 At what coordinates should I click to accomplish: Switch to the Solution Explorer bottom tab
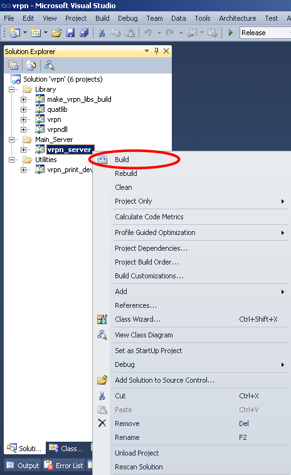(x=24, y=449)
